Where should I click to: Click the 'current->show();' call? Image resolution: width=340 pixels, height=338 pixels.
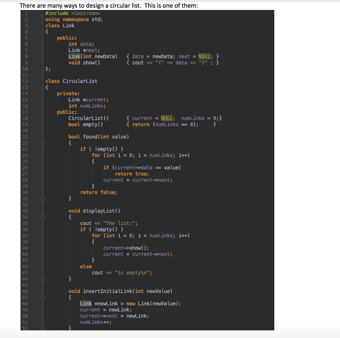126,248
